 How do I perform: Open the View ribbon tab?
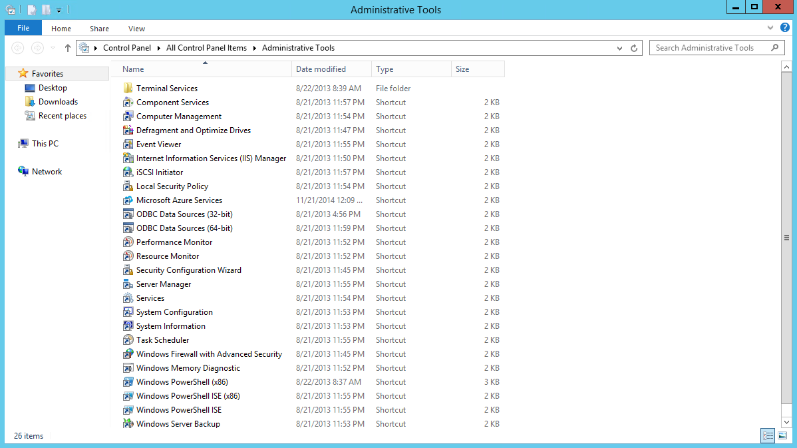[137, 29]
